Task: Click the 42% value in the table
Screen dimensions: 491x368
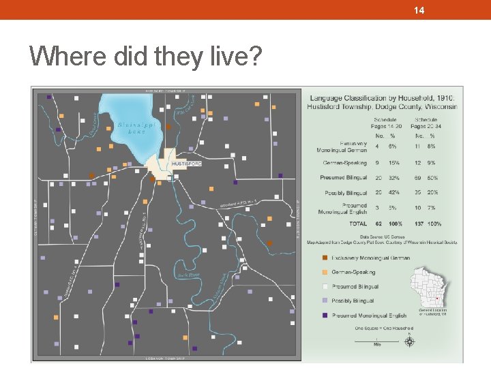Action: (394, 192)
